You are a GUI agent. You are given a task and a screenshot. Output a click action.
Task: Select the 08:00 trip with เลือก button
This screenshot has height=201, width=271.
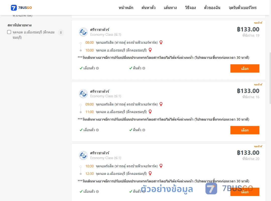click(245, 69)
